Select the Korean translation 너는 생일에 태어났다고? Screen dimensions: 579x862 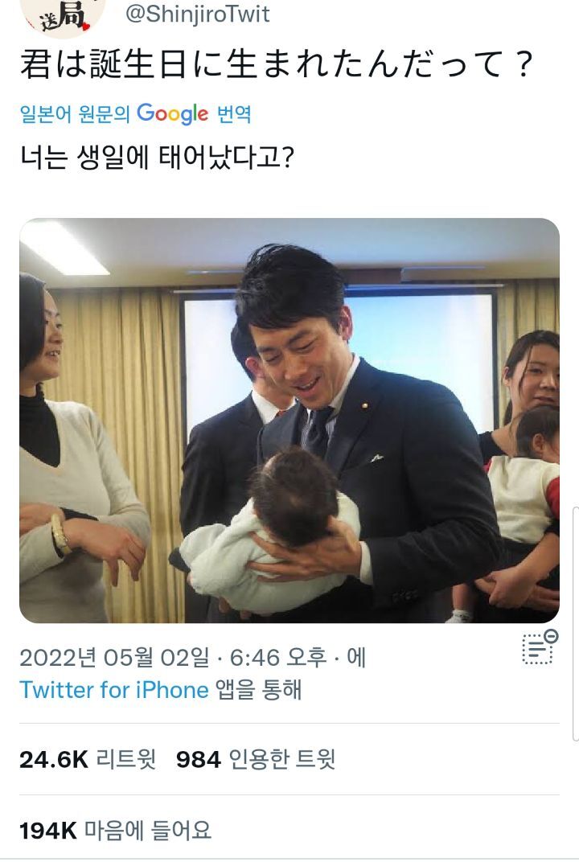(158, 157)
